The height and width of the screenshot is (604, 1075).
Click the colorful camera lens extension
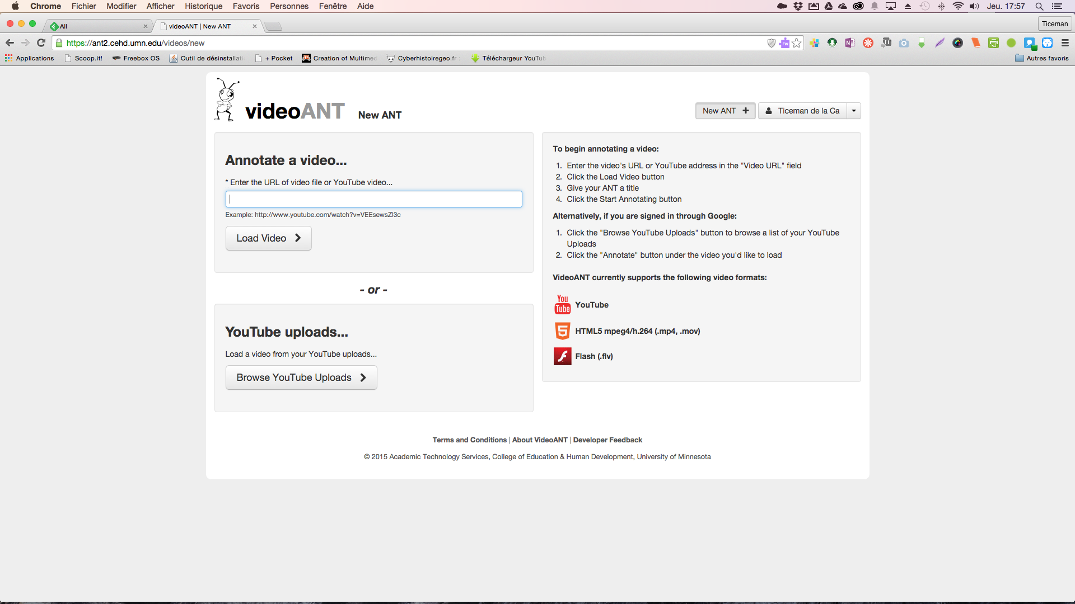click(957, 43)
